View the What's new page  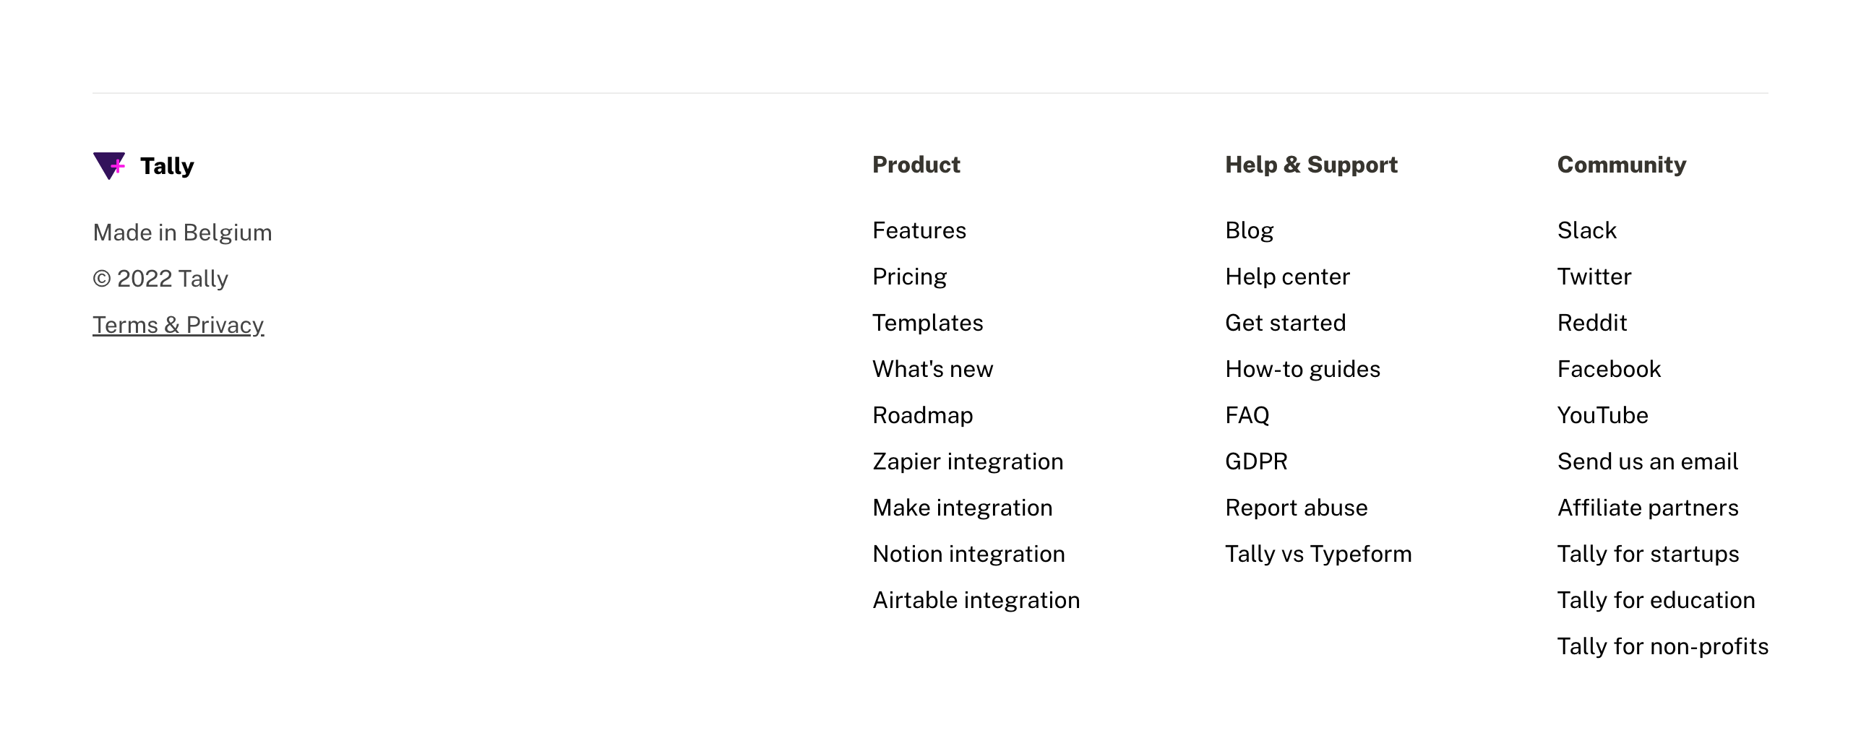pos(932,369)
